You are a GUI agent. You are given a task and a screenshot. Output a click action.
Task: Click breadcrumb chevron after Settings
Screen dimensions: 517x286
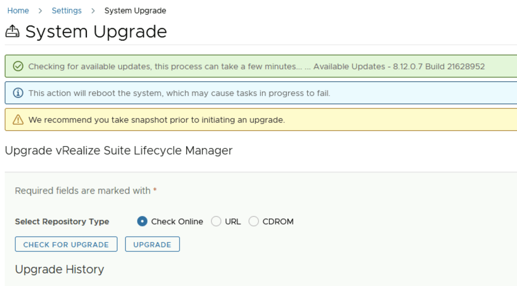coord(93,11)
